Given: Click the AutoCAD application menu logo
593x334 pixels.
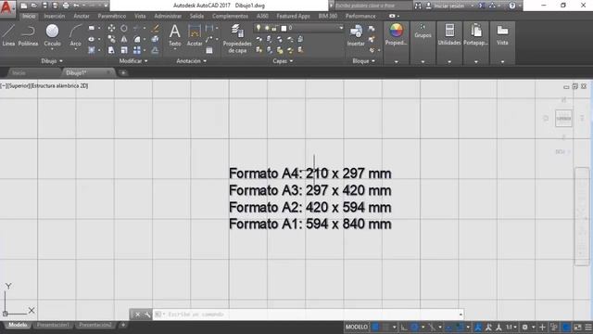Looking at the screenshot, I should pos(6,7).
